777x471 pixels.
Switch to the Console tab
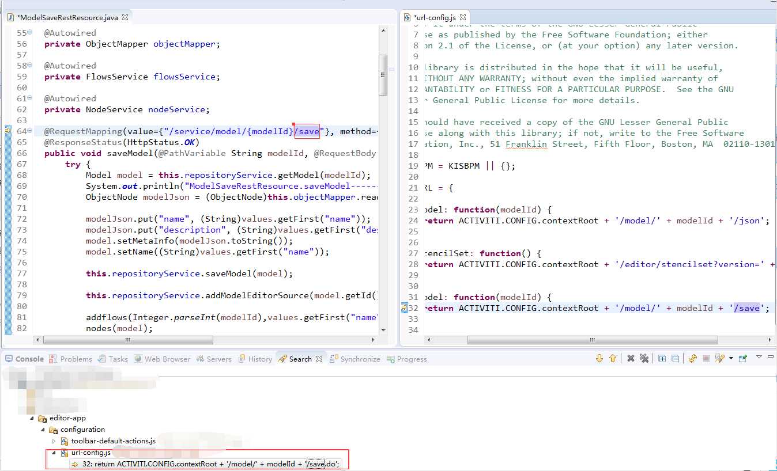click(x=24, y=359)
